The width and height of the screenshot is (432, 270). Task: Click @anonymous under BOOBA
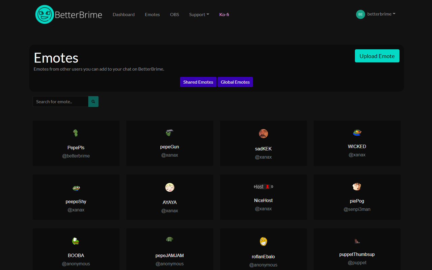click(x=76, y=264)
